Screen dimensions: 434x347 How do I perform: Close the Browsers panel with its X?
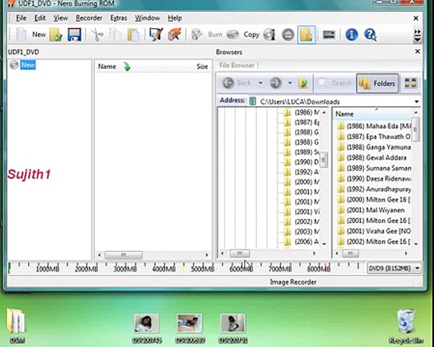[x=418, y=52]
